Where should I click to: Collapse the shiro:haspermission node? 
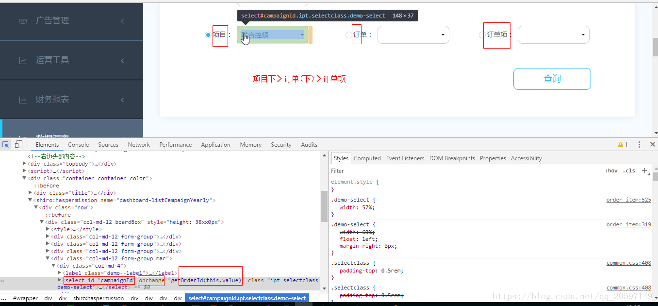pyautogui.click(x=30, y=200)
